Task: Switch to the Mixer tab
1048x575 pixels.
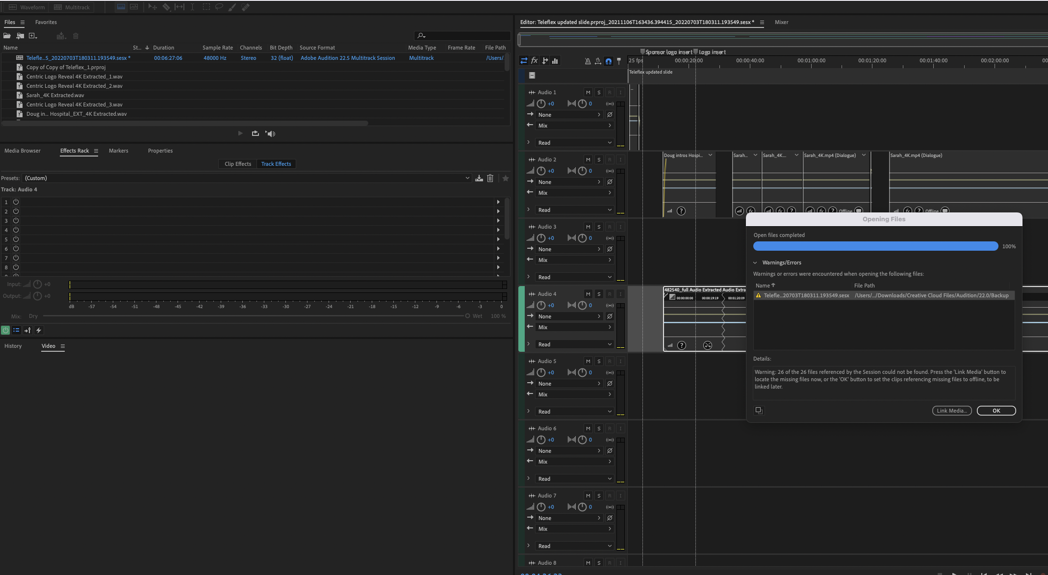Action: click(x=781, y=22)
